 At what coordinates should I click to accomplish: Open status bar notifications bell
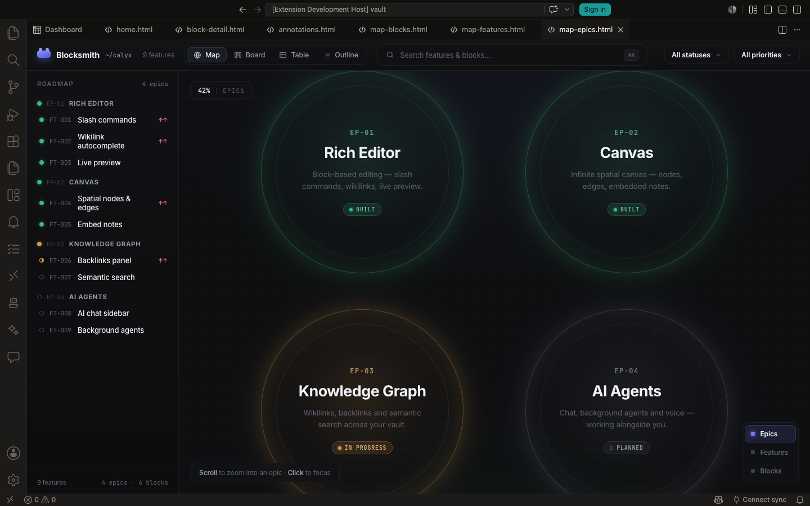click(800, 500)
